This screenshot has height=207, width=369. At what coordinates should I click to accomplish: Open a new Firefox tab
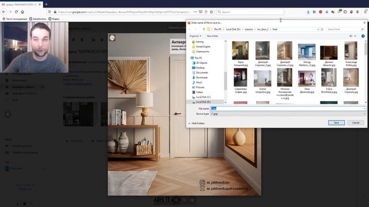coord(46,4)
